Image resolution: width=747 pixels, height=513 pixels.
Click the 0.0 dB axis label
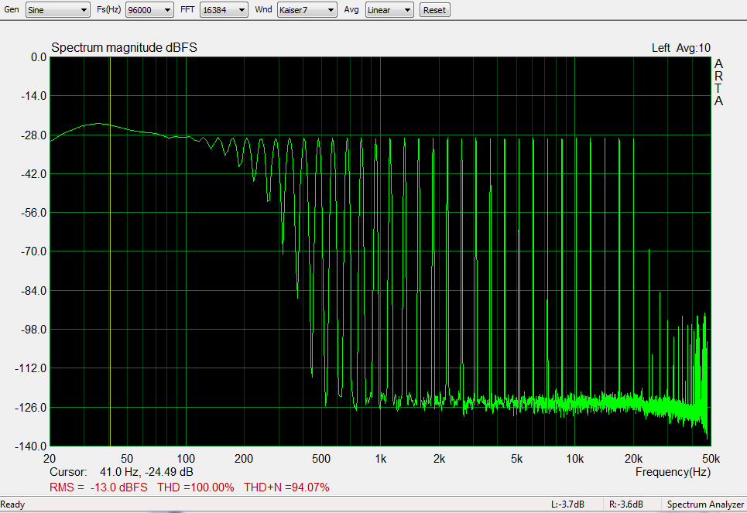(39, 57)
